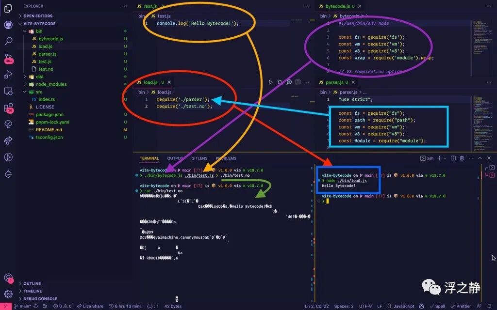Open the Search view in the activity bar

click(x=8, y=41)
